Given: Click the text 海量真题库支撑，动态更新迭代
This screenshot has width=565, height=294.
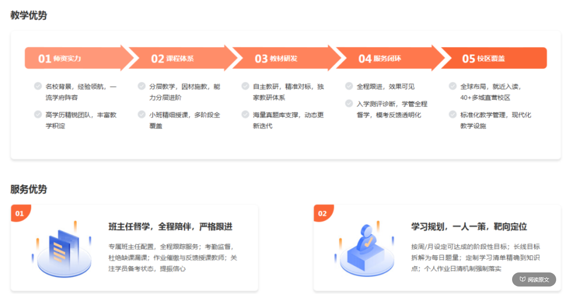Looking at the screenshot, I should tap(288, 121).
